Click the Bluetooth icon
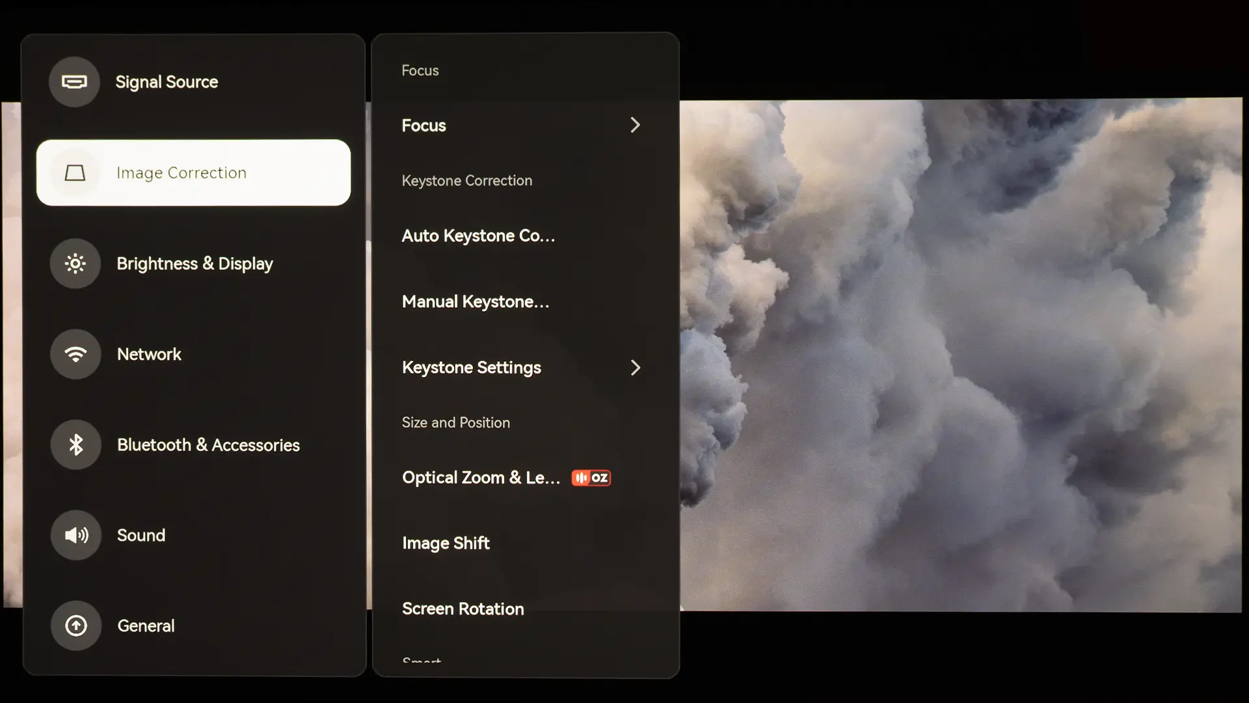Viewport: 1249px width, 703px height. (75, 445)
